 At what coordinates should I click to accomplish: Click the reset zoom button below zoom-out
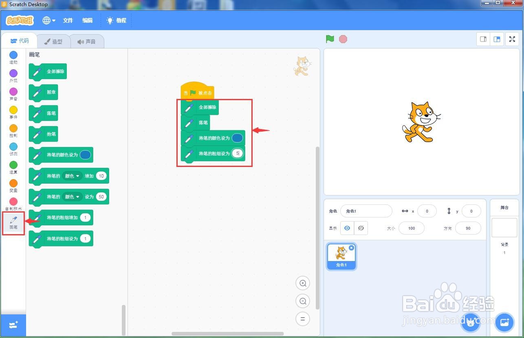click(303, 319)
